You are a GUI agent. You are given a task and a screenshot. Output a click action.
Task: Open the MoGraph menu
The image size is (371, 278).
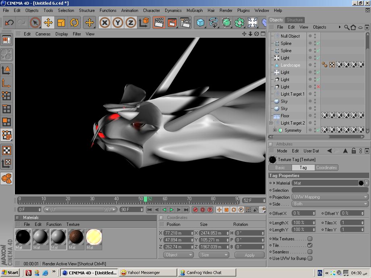[x=195, y=10]
